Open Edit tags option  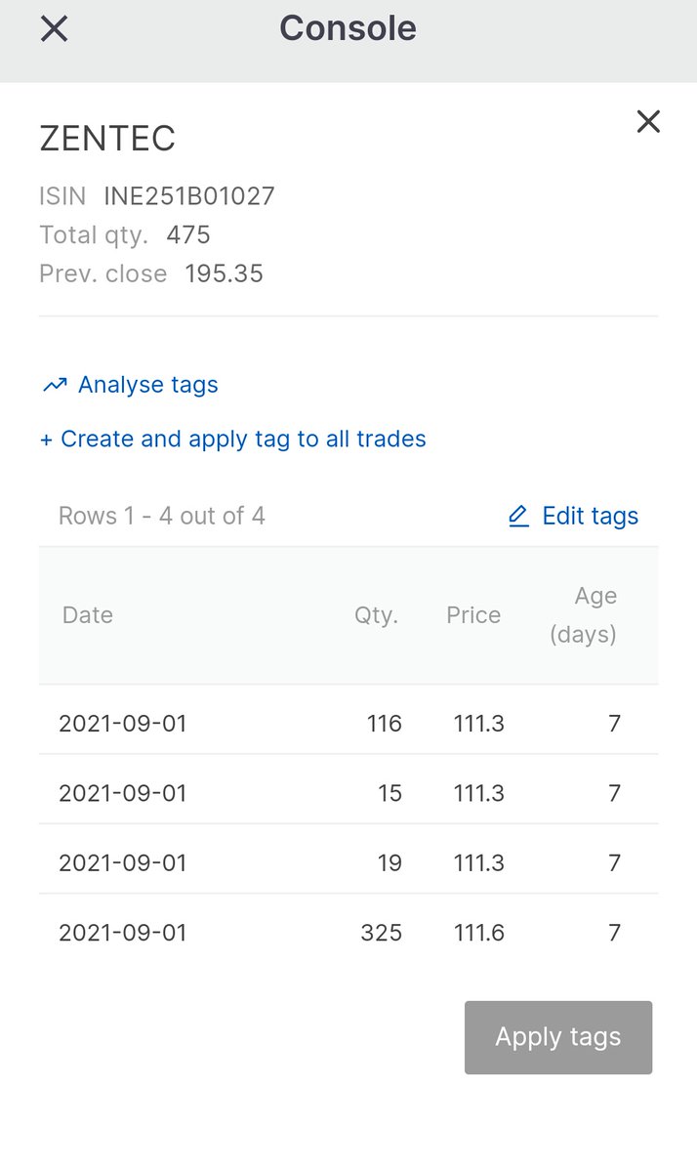click(590, 516)
